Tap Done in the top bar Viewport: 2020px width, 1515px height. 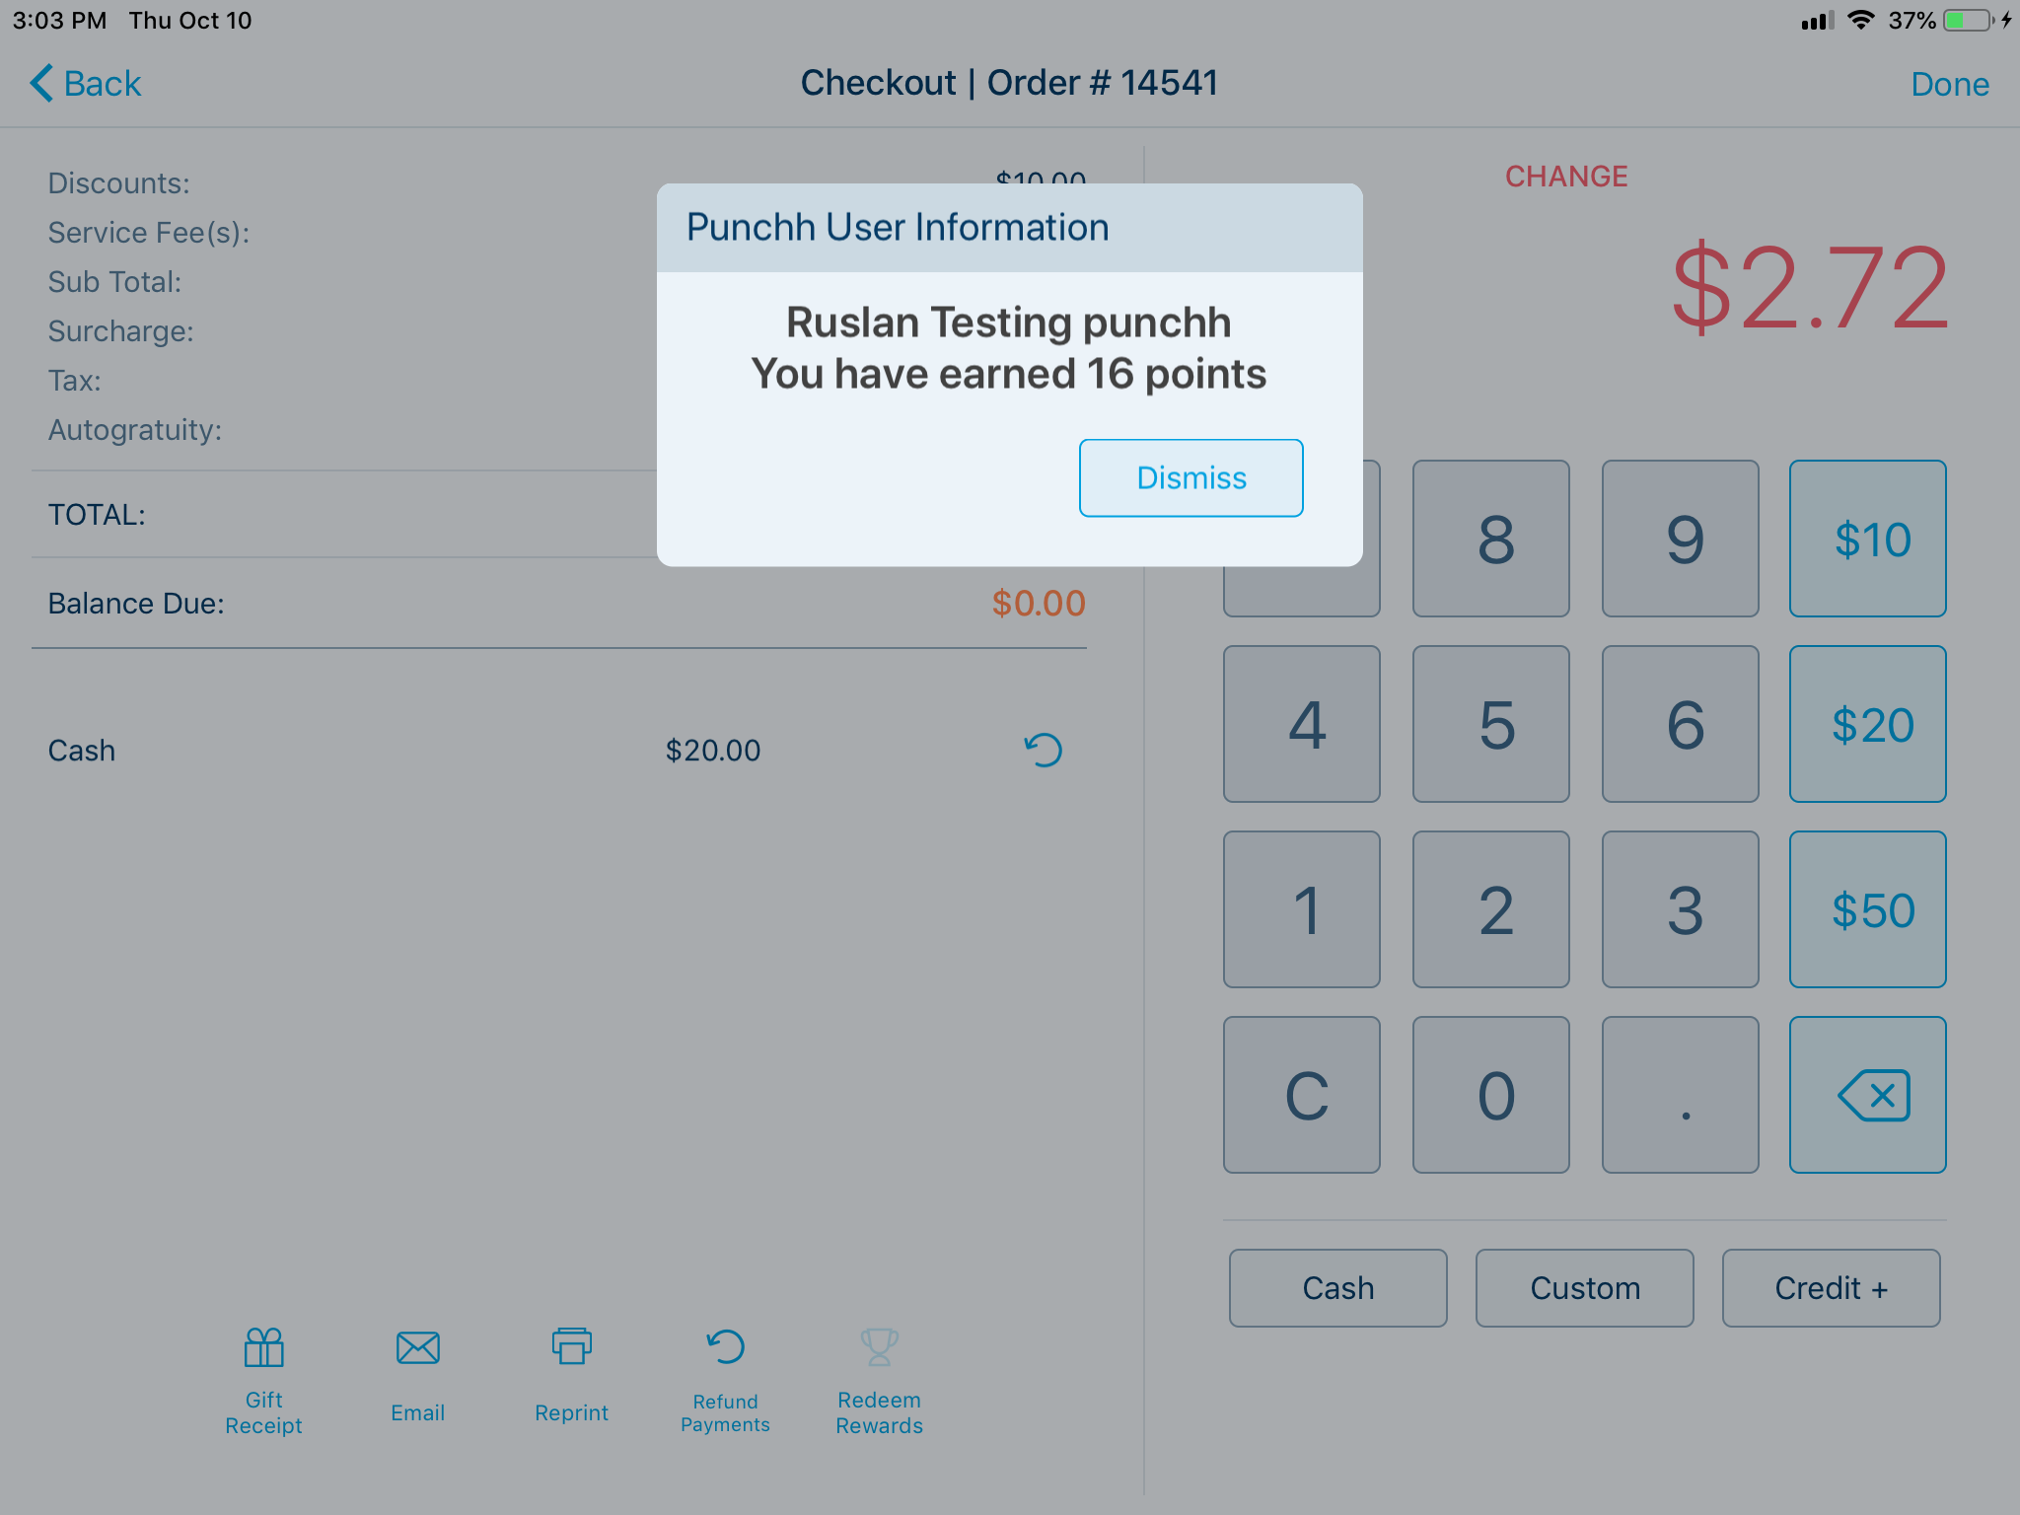coord(1949,84)
